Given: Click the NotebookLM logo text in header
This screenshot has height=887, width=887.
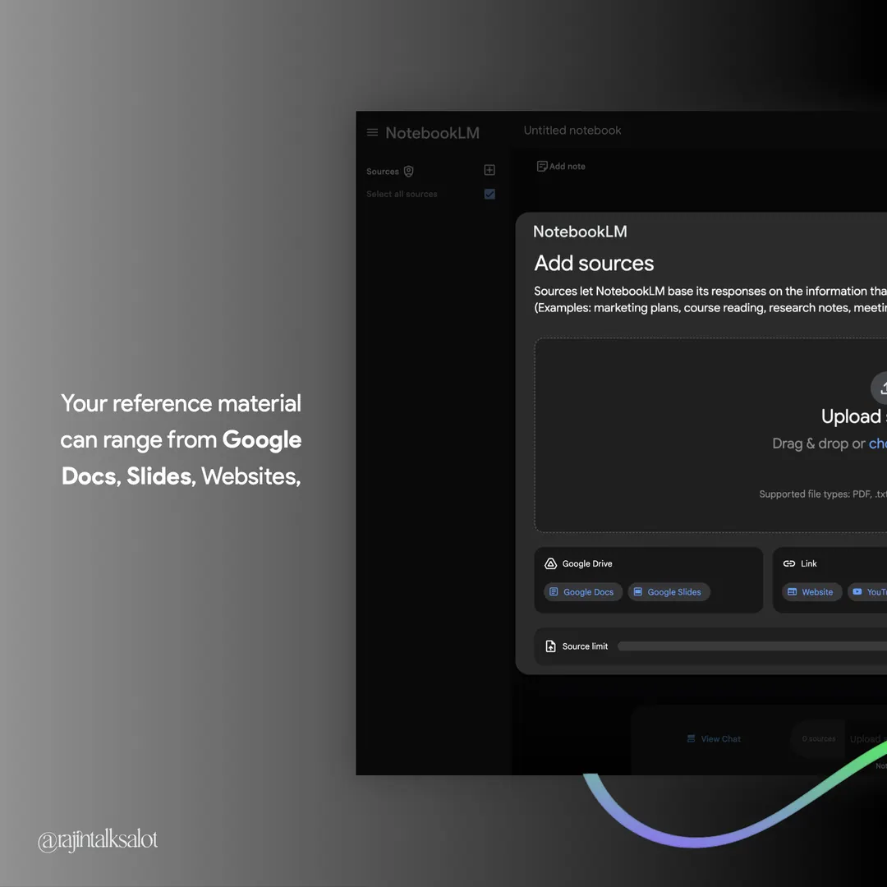Looking at the screenshot, I should [432, 133].
